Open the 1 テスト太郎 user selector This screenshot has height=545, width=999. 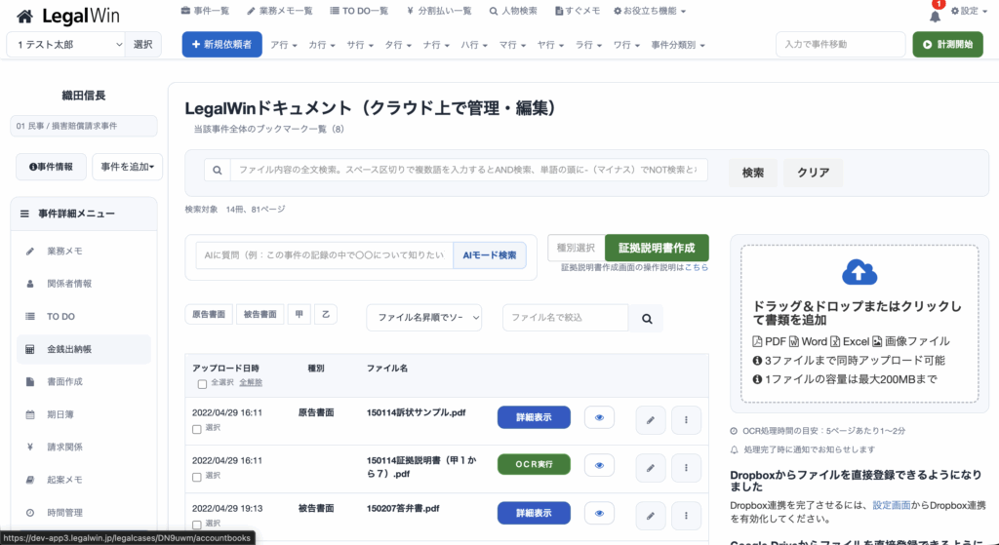(x=66, y=44)
